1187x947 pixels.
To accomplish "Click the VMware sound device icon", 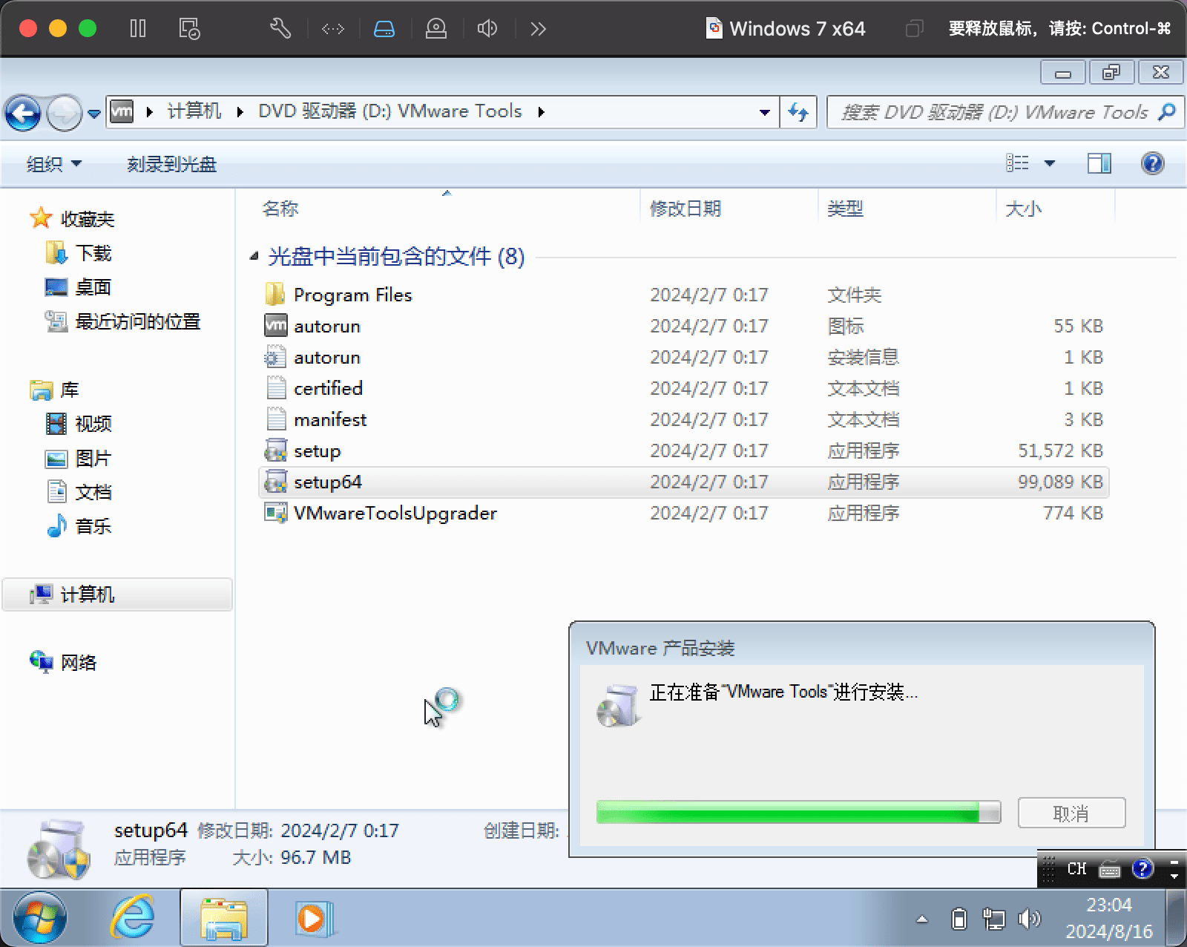I will pos(487,29).
